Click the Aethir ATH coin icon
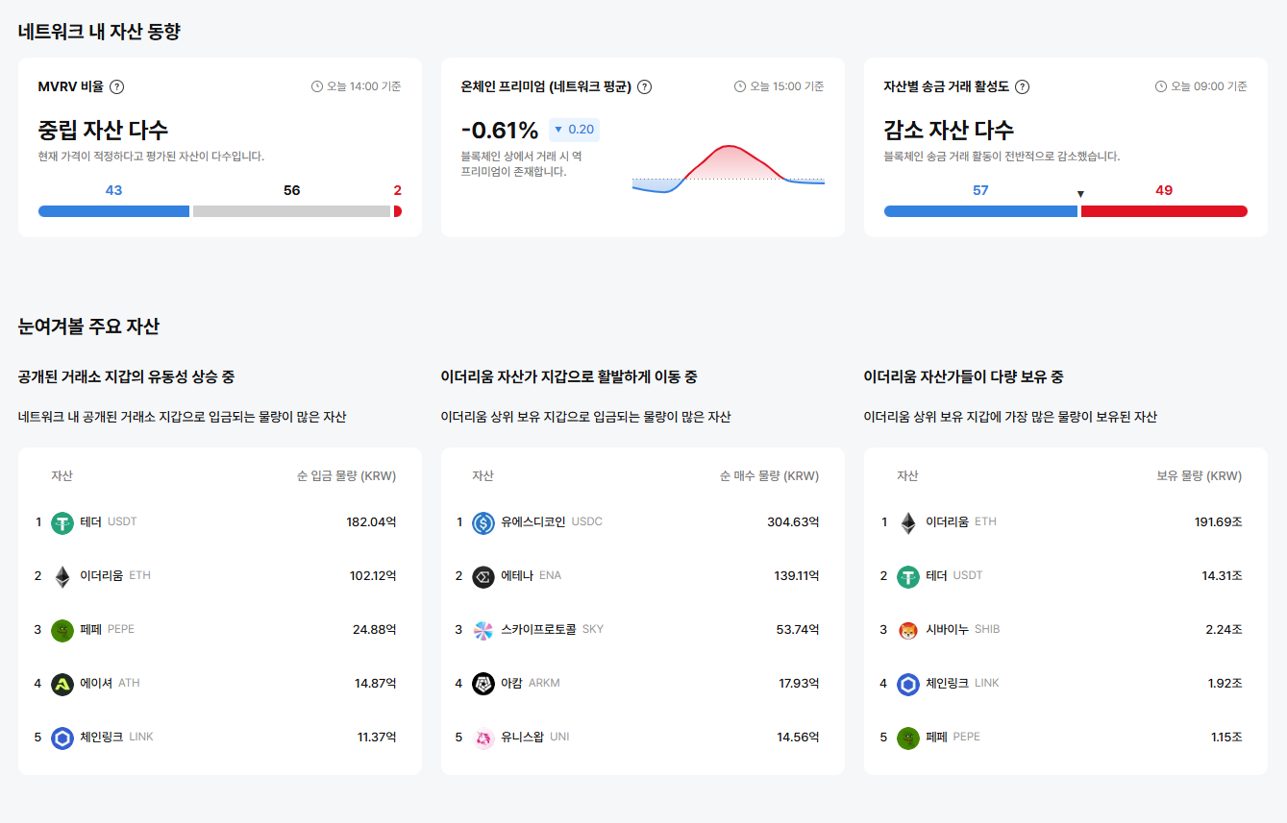Image resolution: width=1287 pixels, height=823 pixels. point(62,685)
